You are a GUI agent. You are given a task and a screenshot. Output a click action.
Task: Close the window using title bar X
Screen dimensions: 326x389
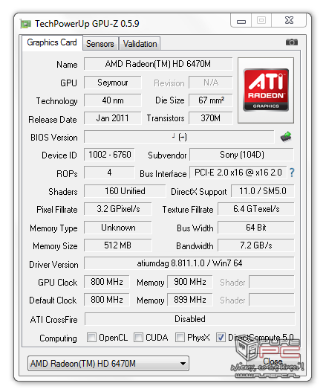tap(289, 20)
